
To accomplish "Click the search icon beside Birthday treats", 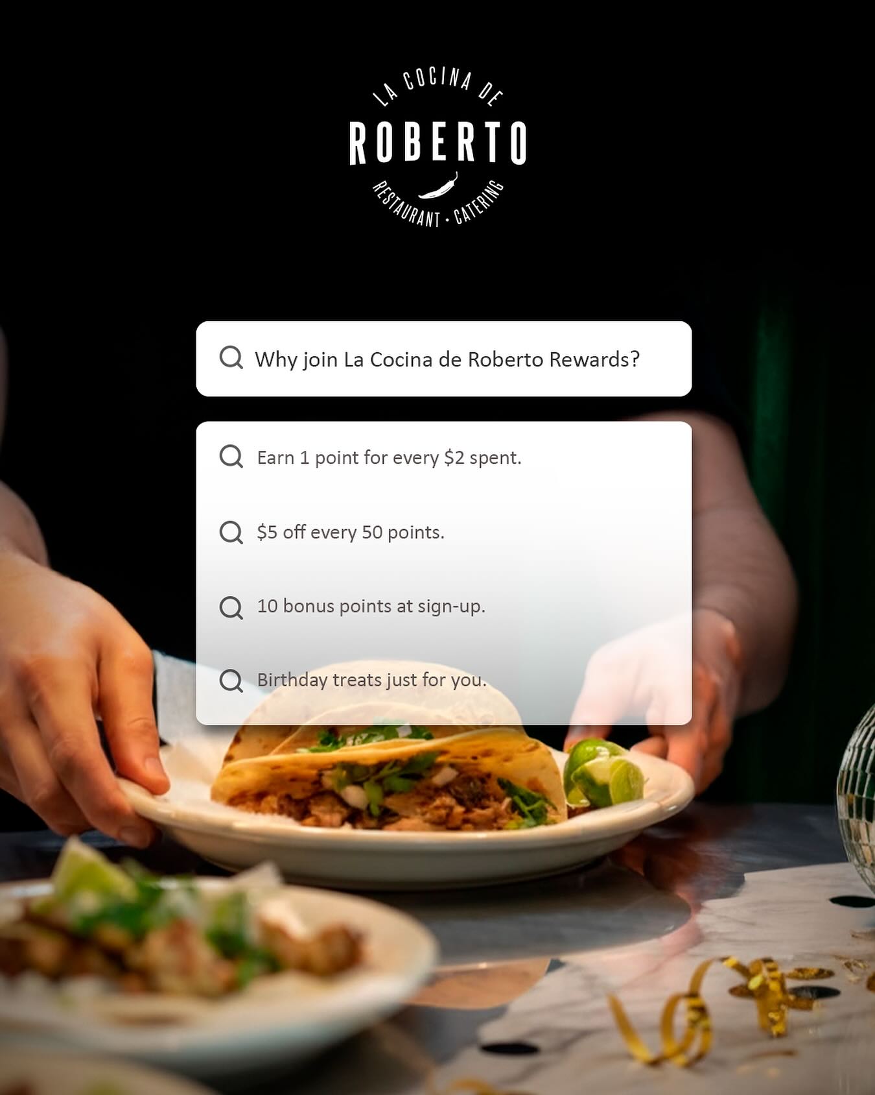I will pos(231,681).
